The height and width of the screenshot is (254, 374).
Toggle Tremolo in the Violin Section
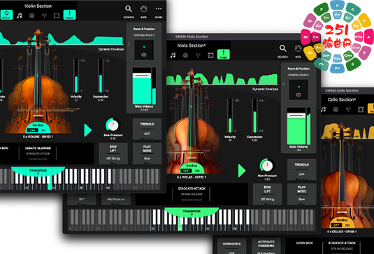pyautogui.click(x=148, y=129)
